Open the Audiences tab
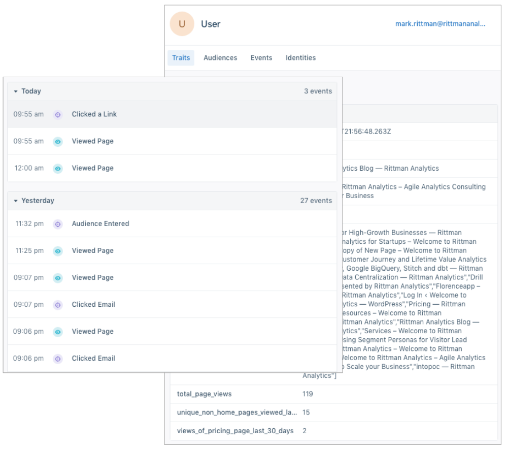Viewport: 507px width, 449px height. point(220,58)
